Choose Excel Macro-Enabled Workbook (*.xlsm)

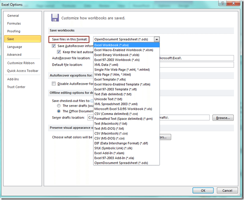[126, 50]
